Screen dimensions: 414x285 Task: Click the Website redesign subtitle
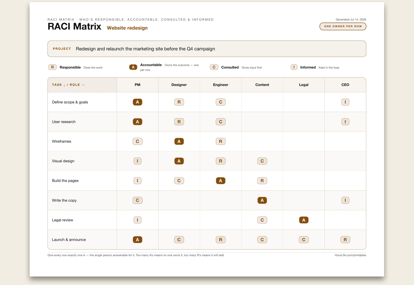tap(127, 28)
